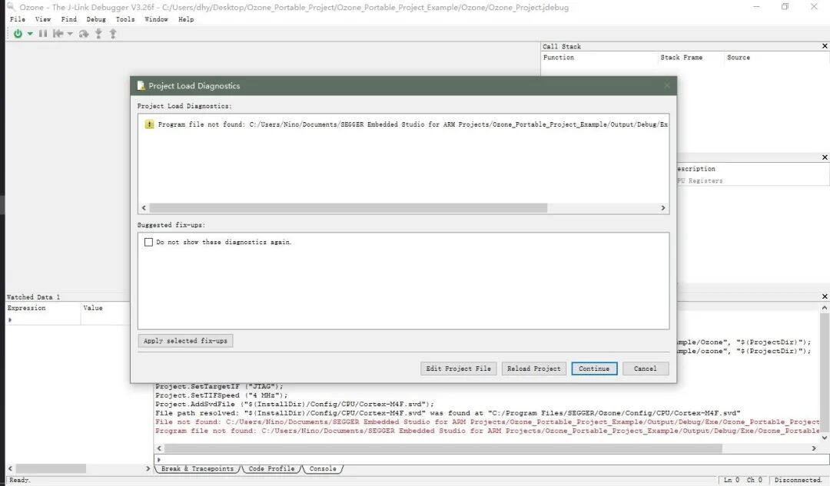
Task: Click the reset program toolbar icon
Action: point(58,33)
